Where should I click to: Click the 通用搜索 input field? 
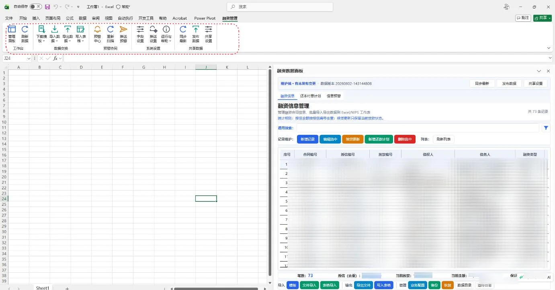click(x=418, y=128)
